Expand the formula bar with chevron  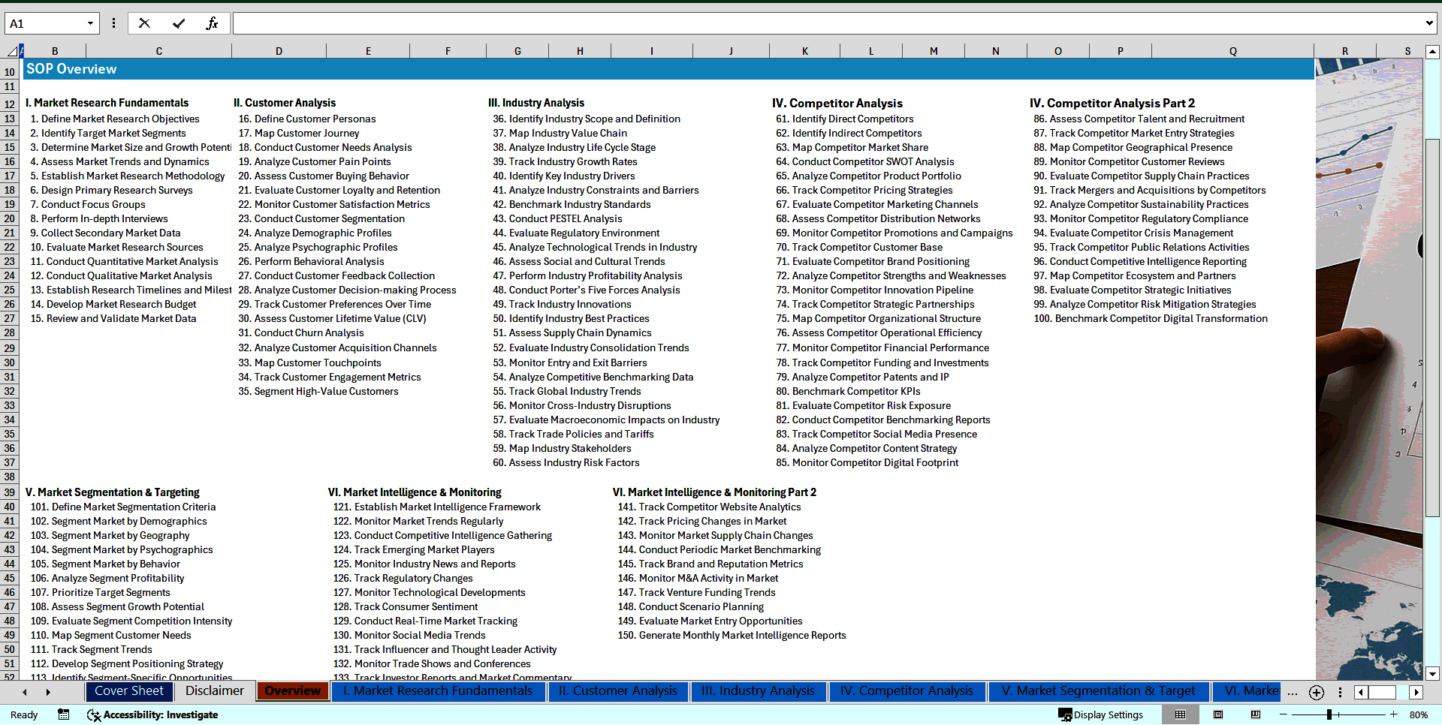(x=1428, y=23)
